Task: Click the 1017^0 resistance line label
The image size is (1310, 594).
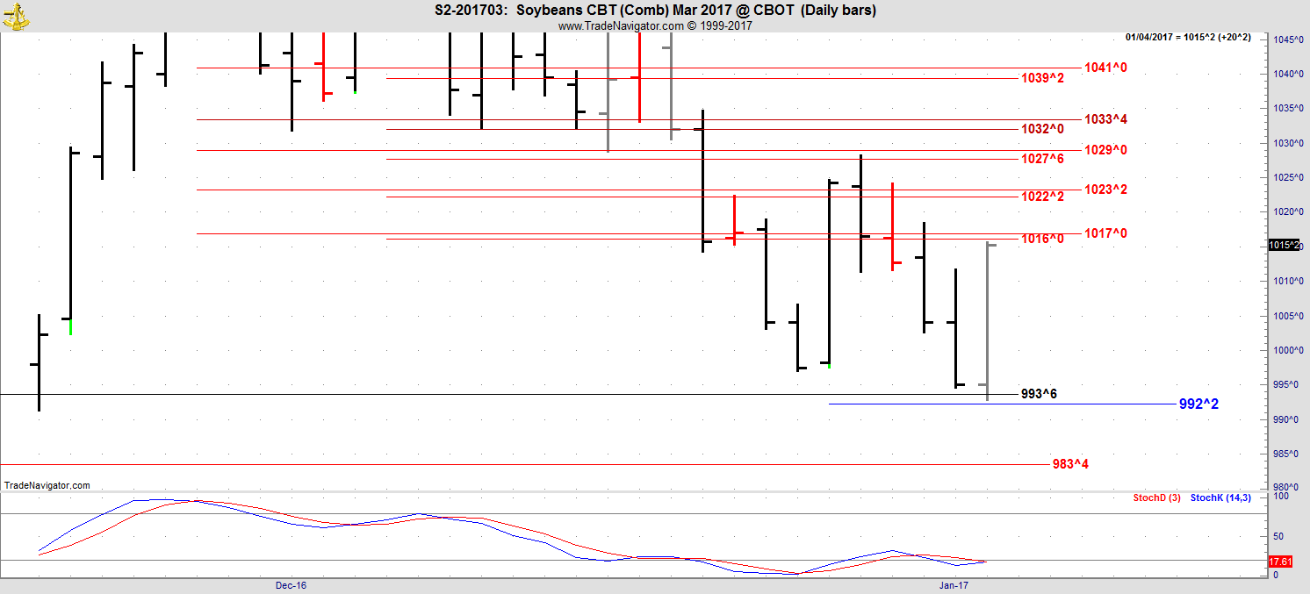Action: coord(1105,233)
